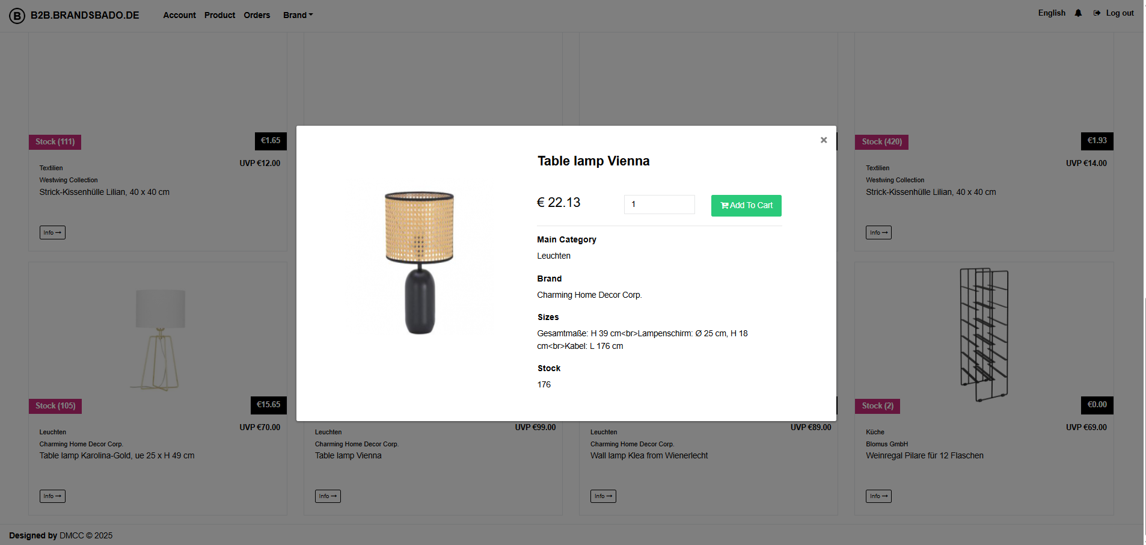The width and height of the screenshot is (1146, 545).
Task: Open the Account section
Action: click(x=179, y=15)
